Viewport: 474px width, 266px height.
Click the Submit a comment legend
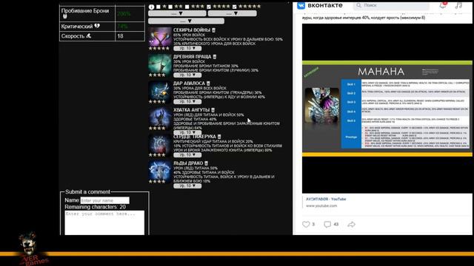tap(87, 192)
